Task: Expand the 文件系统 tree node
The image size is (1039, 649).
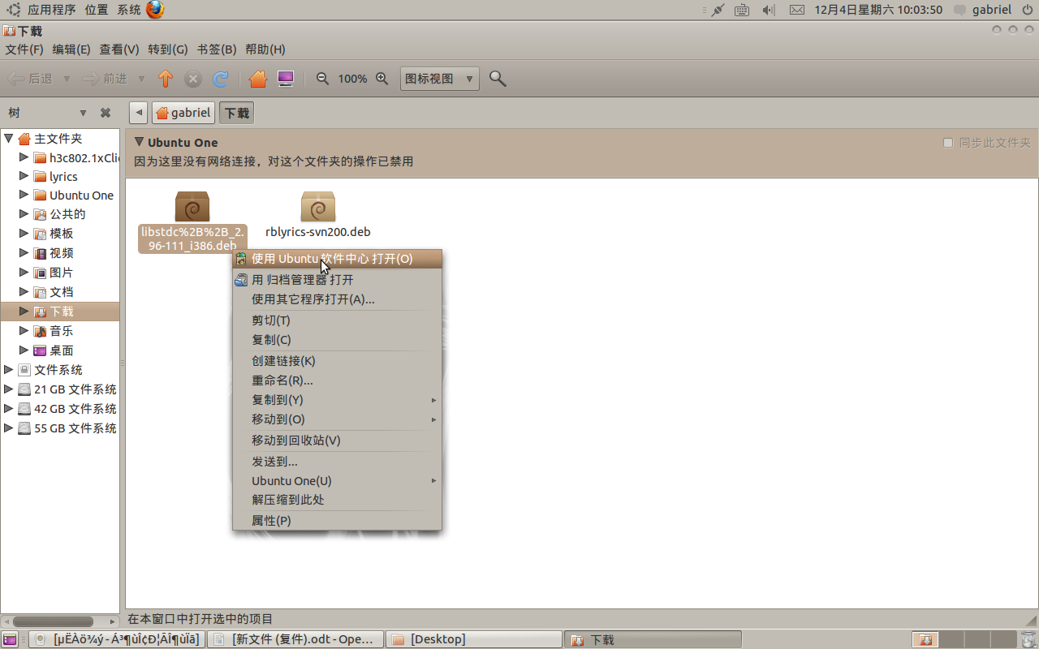Action: click(9, 369)
